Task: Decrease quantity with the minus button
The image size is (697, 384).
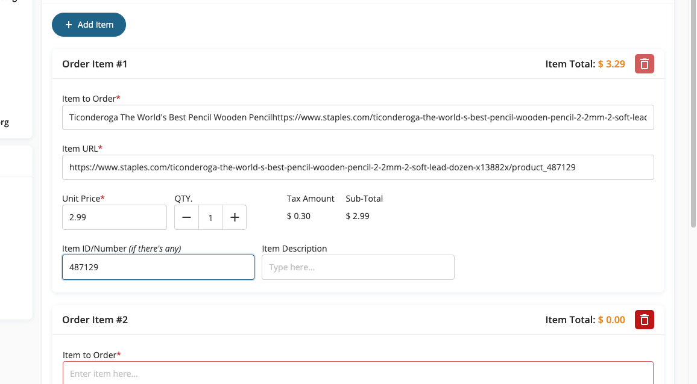Action: click(x=187, y=217)
